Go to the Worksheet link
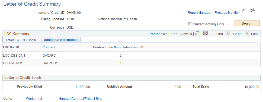Viewport: 263px width, 102px height. 34,99
